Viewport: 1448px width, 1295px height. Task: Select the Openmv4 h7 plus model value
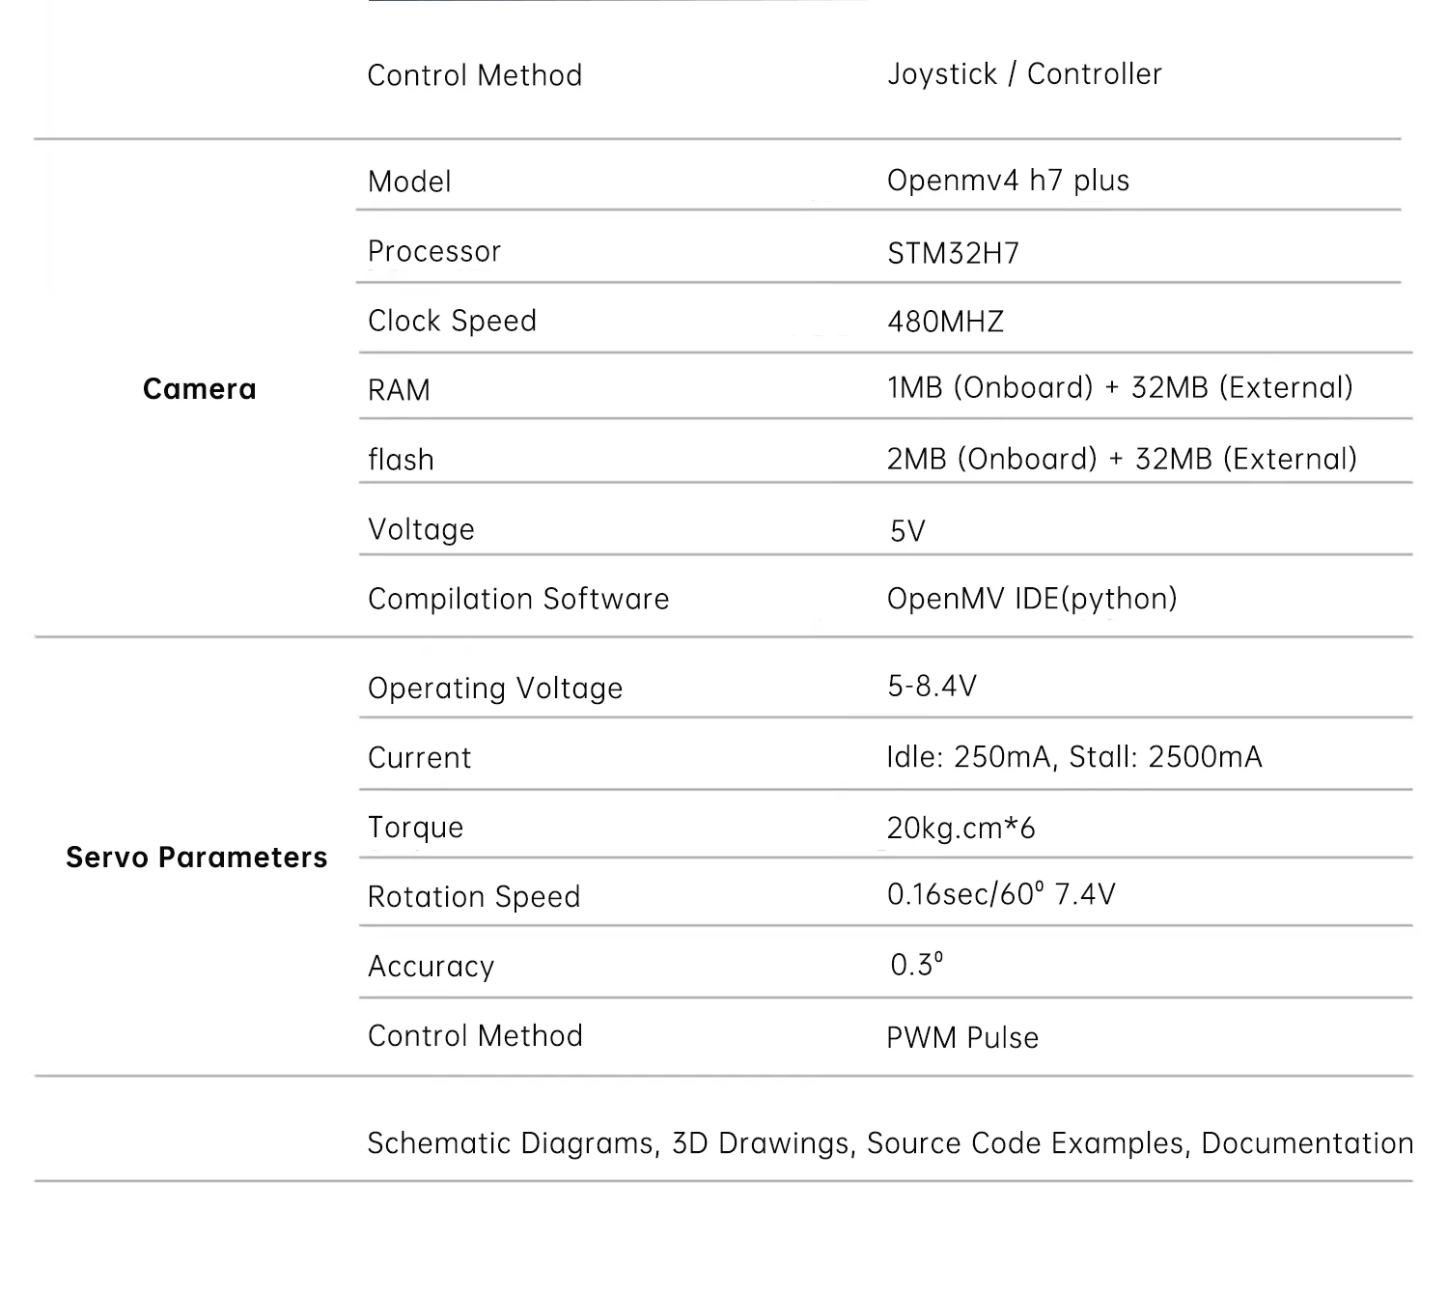click(x=1008, y=181)
